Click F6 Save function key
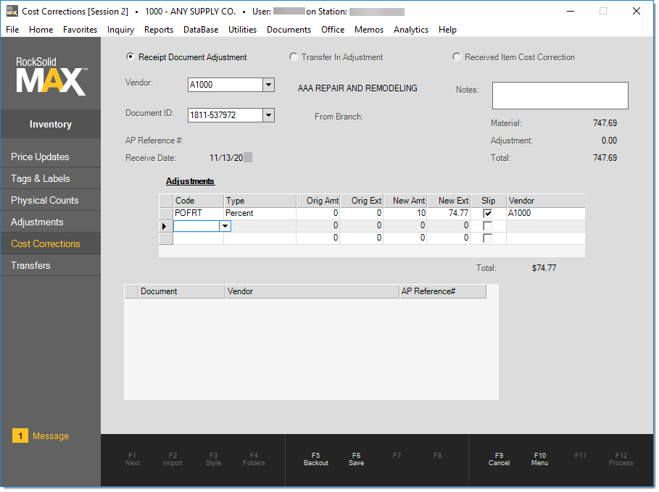The height and width of the screenshot is (492, 659). click(357, 459)
